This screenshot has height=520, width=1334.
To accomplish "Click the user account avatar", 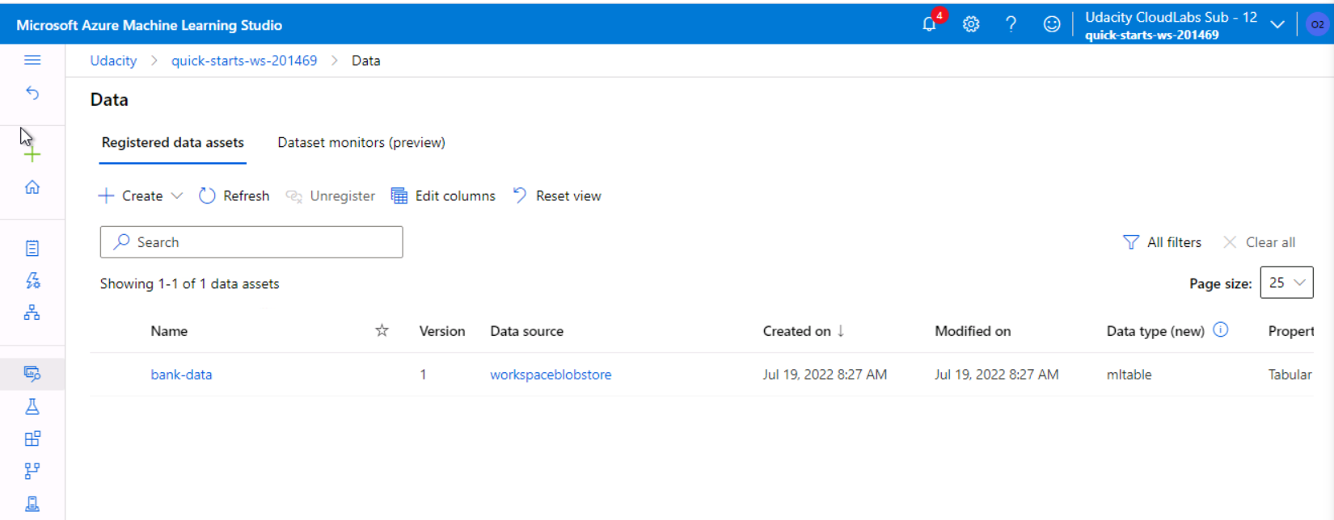I will pyautogui.click(x=1317, y=24).
